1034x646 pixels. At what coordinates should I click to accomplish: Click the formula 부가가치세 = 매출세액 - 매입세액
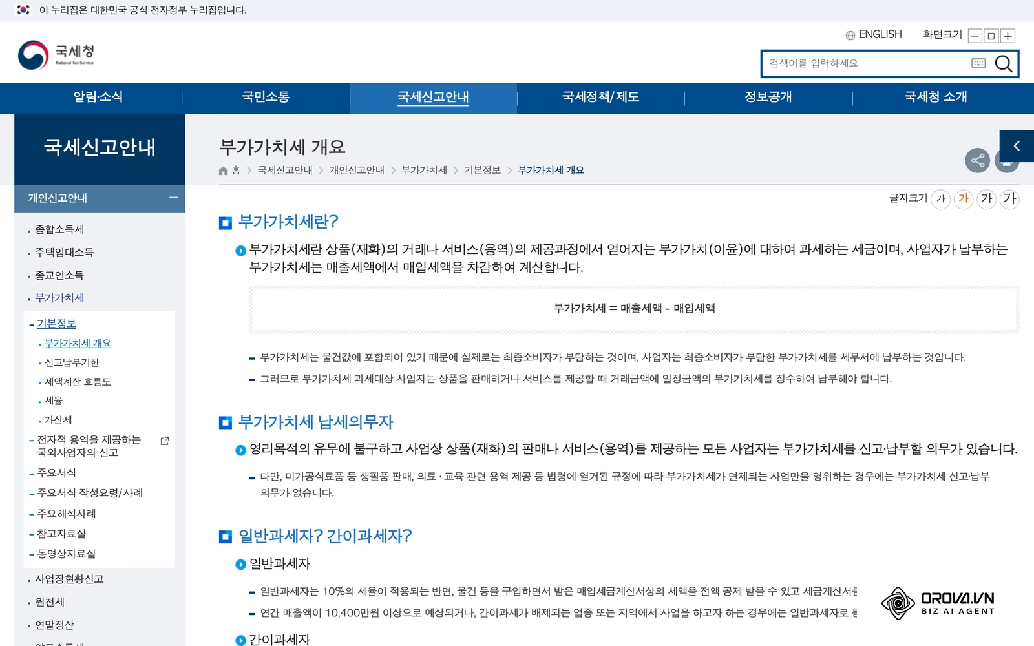coord(635,309)
